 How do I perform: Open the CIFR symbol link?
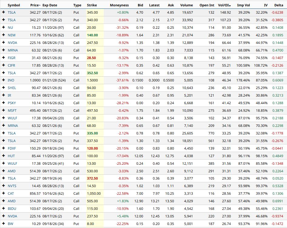point(11,65)
